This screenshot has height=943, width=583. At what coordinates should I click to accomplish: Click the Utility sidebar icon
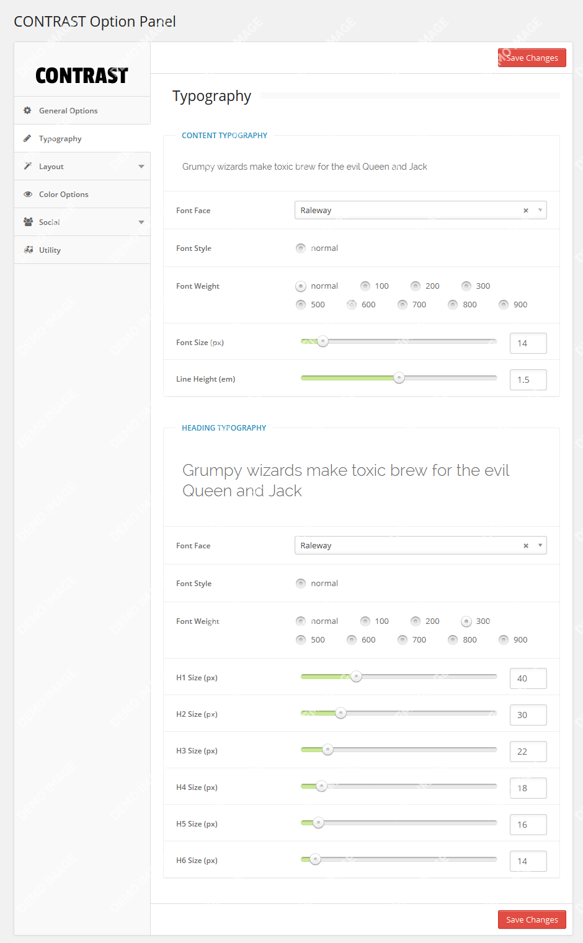[29, 250]
